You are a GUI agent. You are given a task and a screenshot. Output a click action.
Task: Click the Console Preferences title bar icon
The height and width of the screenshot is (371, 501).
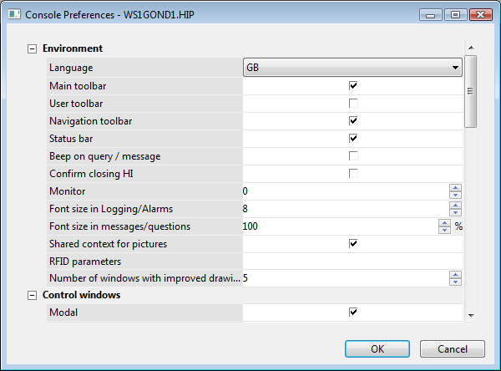[11, 14]
